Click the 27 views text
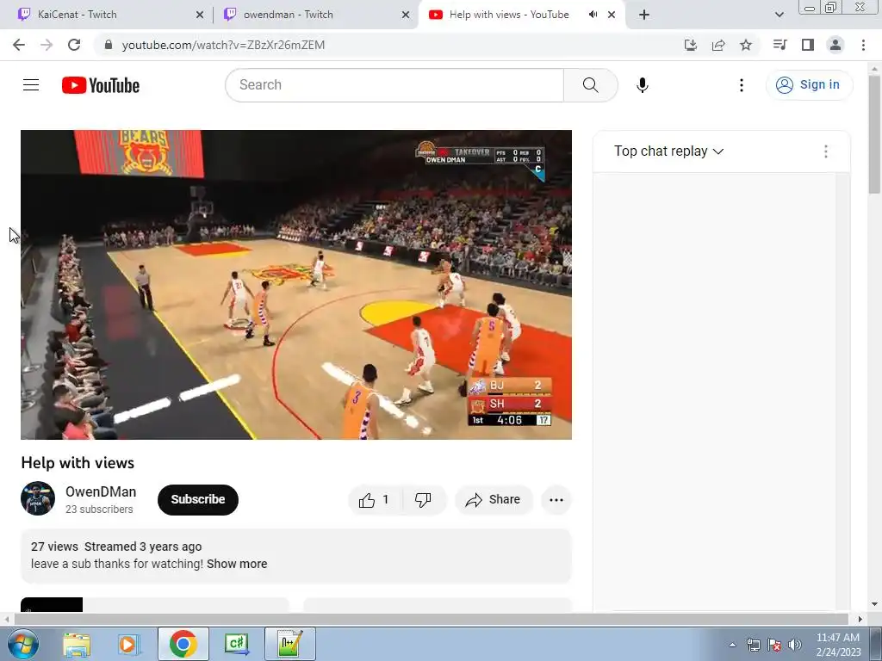 pos(54,547)
